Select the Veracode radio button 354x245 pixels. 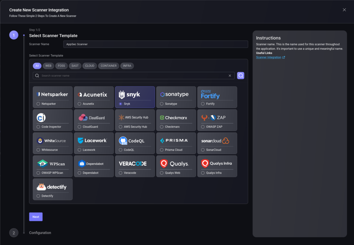pyautogui.click(x=121, y=173)
